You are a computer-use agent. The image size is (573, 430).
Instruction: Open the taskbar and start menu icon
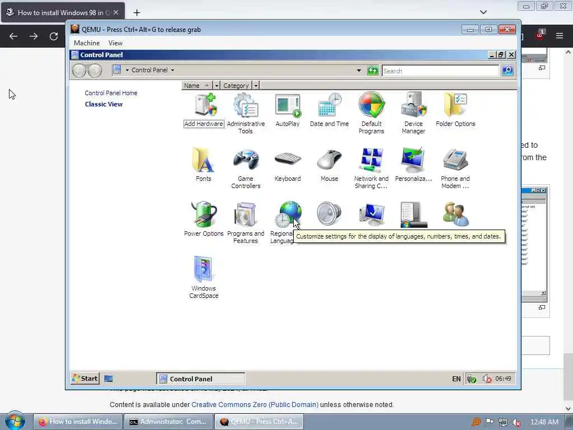tap(414, 215)
